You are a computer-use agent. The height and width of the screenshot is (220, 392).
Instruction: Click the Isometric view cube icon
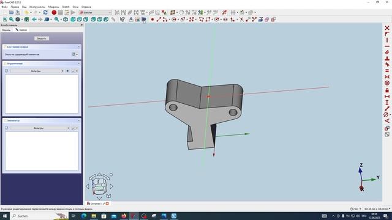click(66, 20)
